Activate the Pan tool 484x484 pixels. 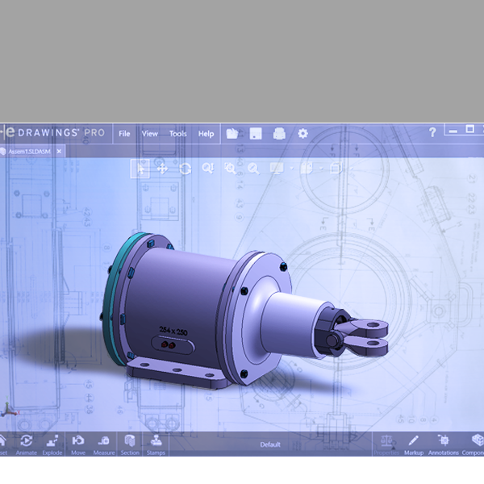pos(162,168)
